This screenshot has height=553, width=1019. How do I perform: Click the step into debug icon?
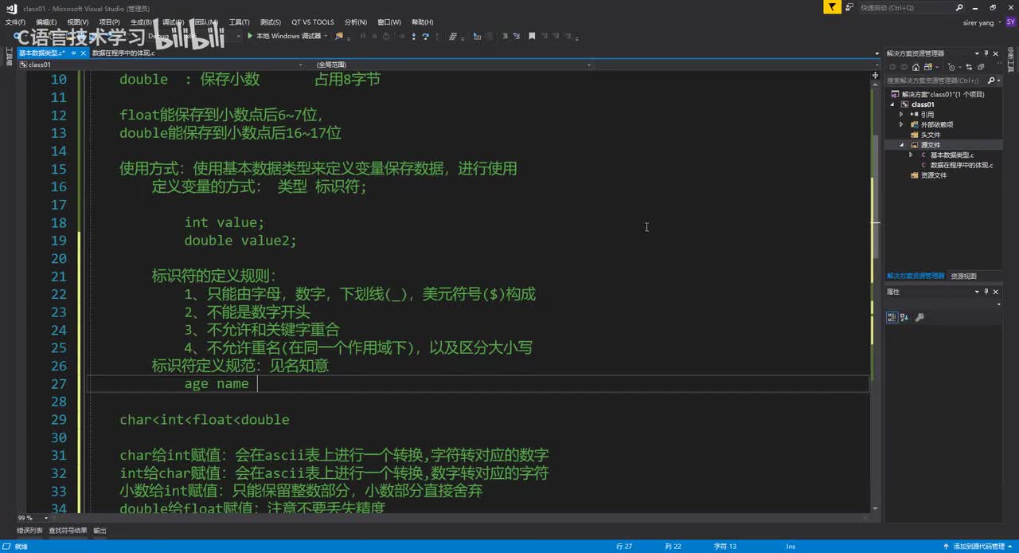coord(414,36)
